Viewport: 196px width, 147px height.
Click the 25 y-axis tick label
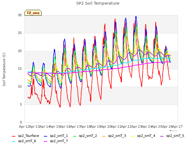(20, 33)
